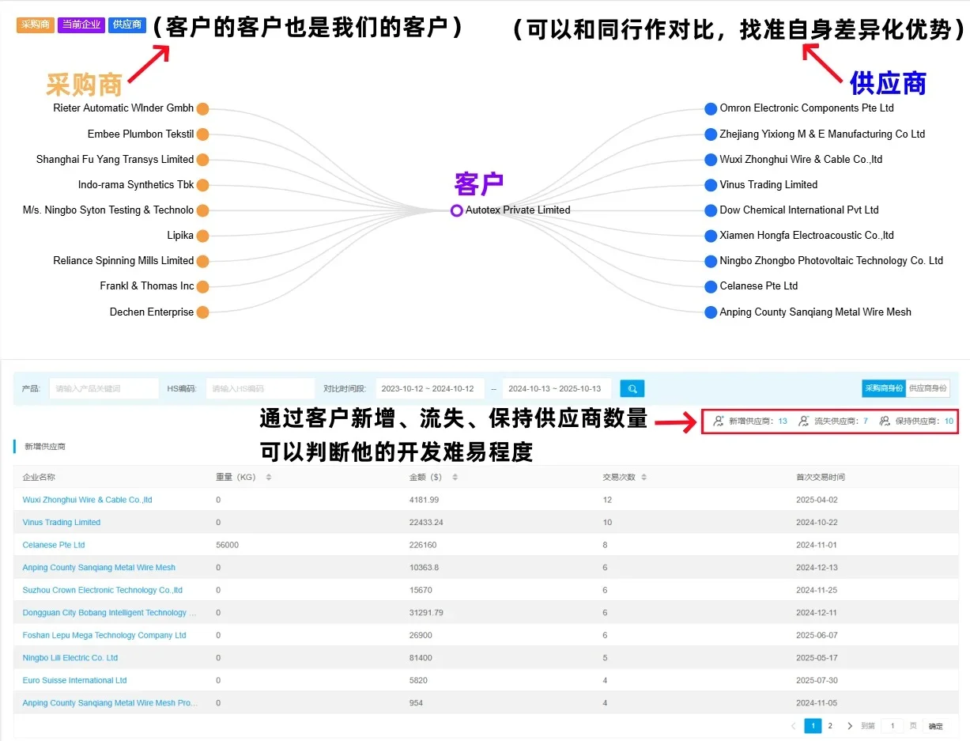Open Euro Suisse International Ltd link

(x=74, y=680)
